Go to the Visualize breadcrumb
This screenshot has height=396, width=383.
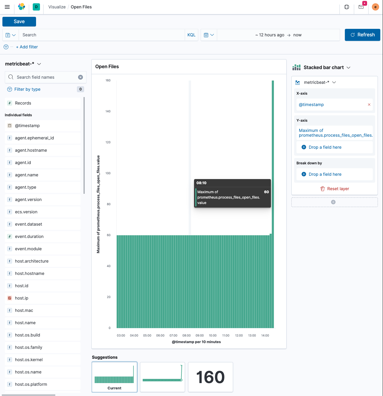pyautogui.click(x=57, y=7)
